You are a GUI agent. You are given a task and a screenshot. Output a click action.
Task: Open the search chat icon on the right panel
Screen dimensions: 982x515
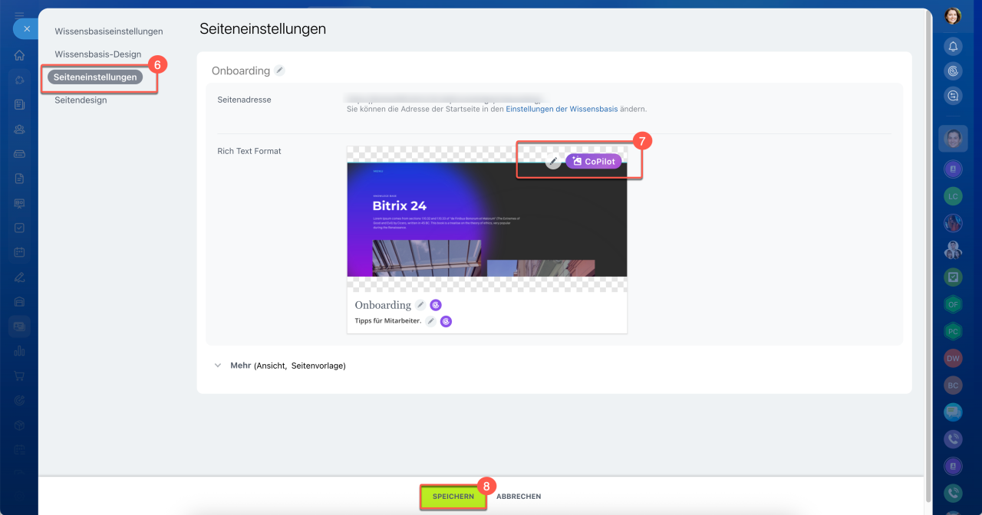point(953,96)
